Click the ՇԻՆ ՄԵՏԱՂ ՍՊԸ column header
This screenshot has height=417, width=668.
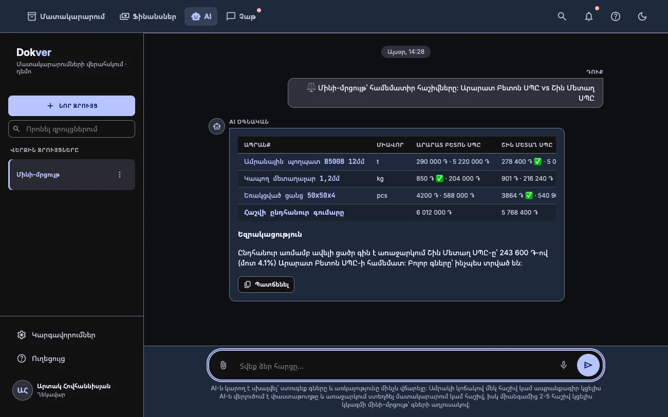pos(527,145)
